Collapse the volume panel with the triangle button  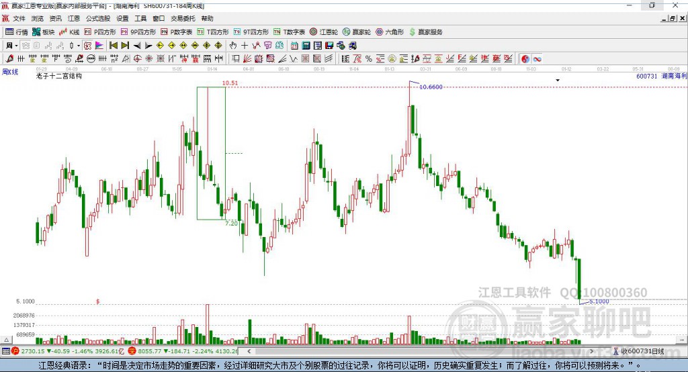tap(6, 340)
